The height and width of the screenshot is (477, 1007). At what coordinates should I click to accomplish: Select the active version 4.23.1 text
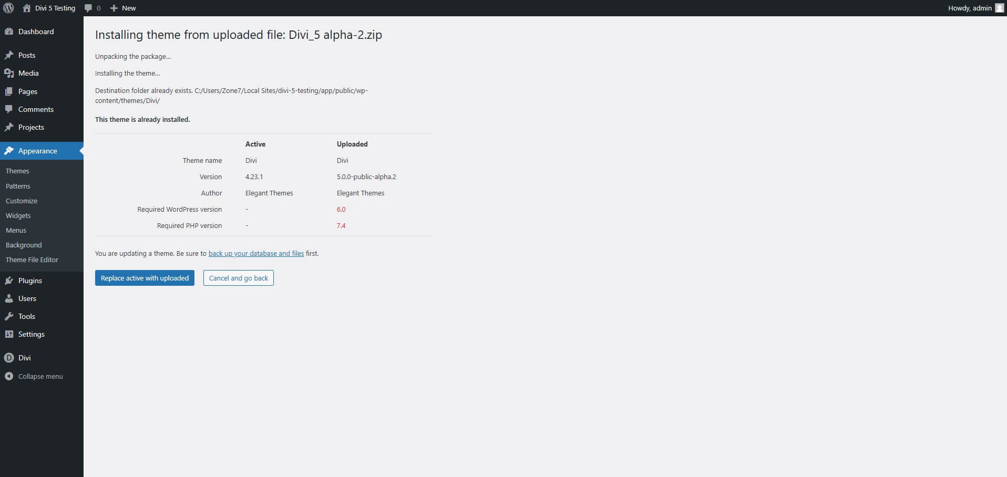(254, 177)
